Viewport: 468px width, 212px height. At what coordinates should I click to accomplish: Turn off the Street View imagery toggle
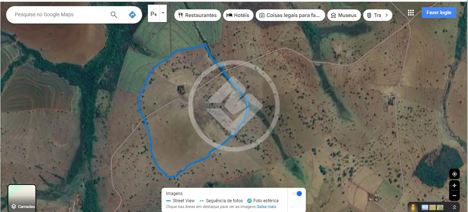tap(297, 194)
